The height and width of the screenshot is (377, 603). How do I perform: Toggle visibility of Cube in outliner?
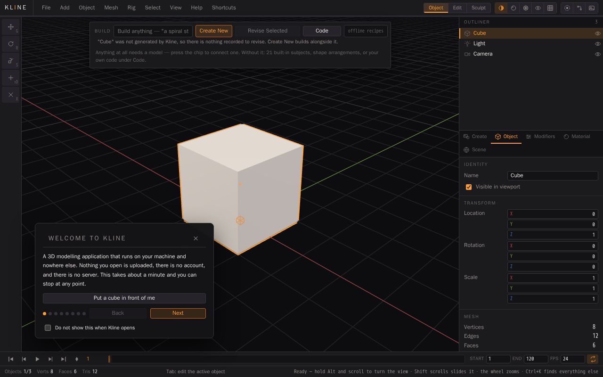(x=598, y=33)
